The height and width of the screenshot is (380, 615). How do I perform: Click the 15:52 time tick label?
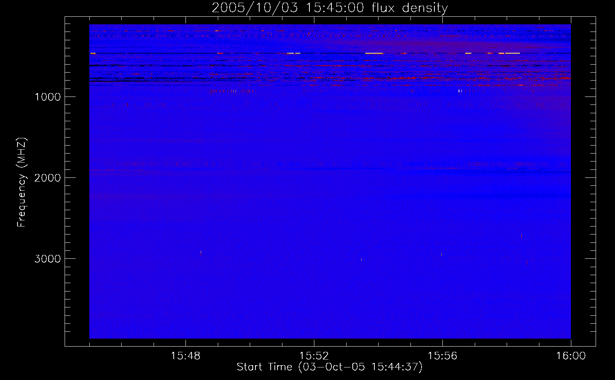tap(314, 356)
